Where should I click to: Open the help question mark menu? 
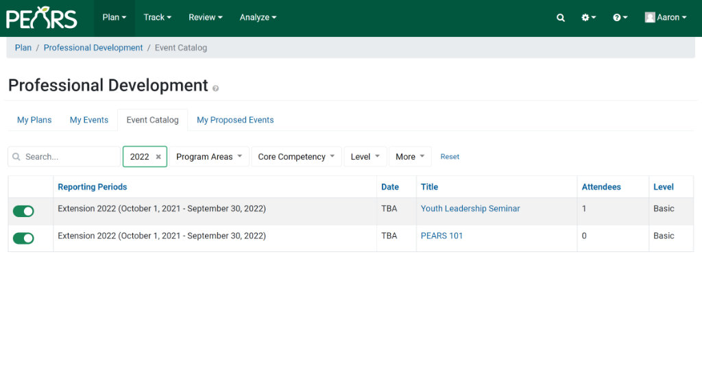click(620, 18)
